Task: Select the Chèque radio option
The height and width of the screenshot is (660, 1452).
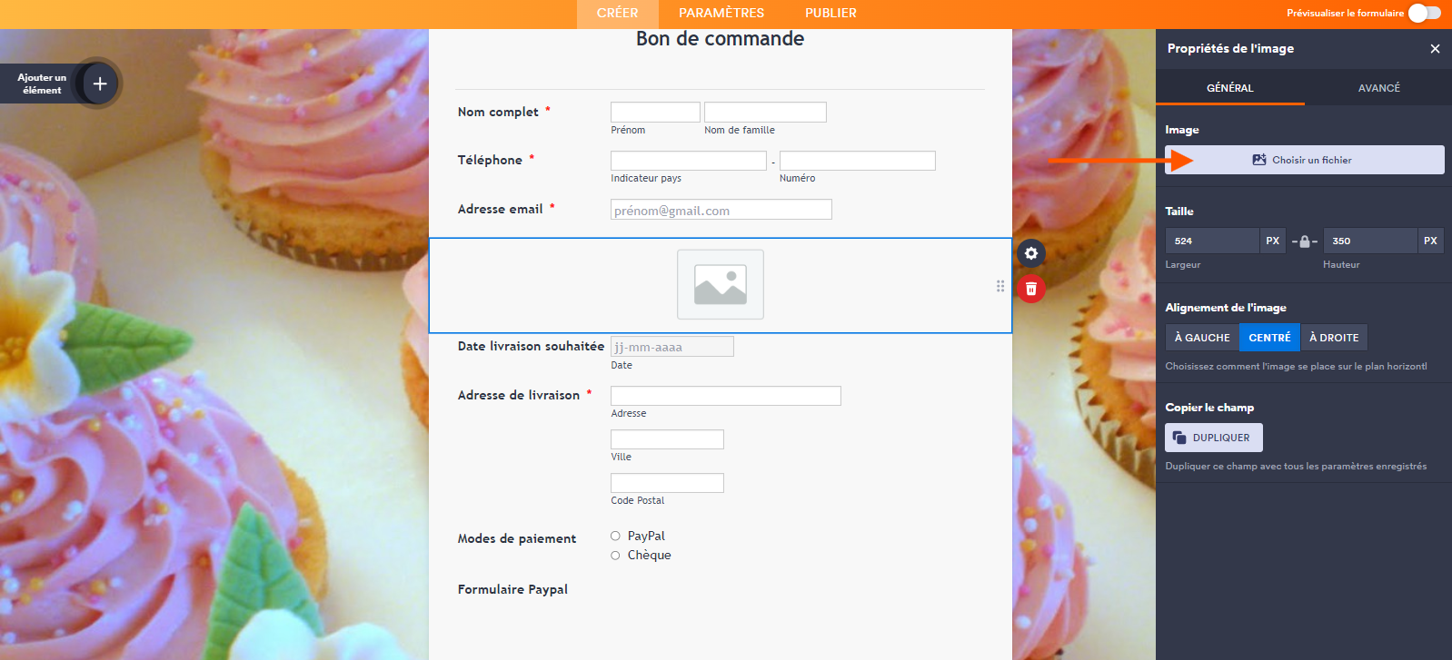Action: [x=615, y=556]
